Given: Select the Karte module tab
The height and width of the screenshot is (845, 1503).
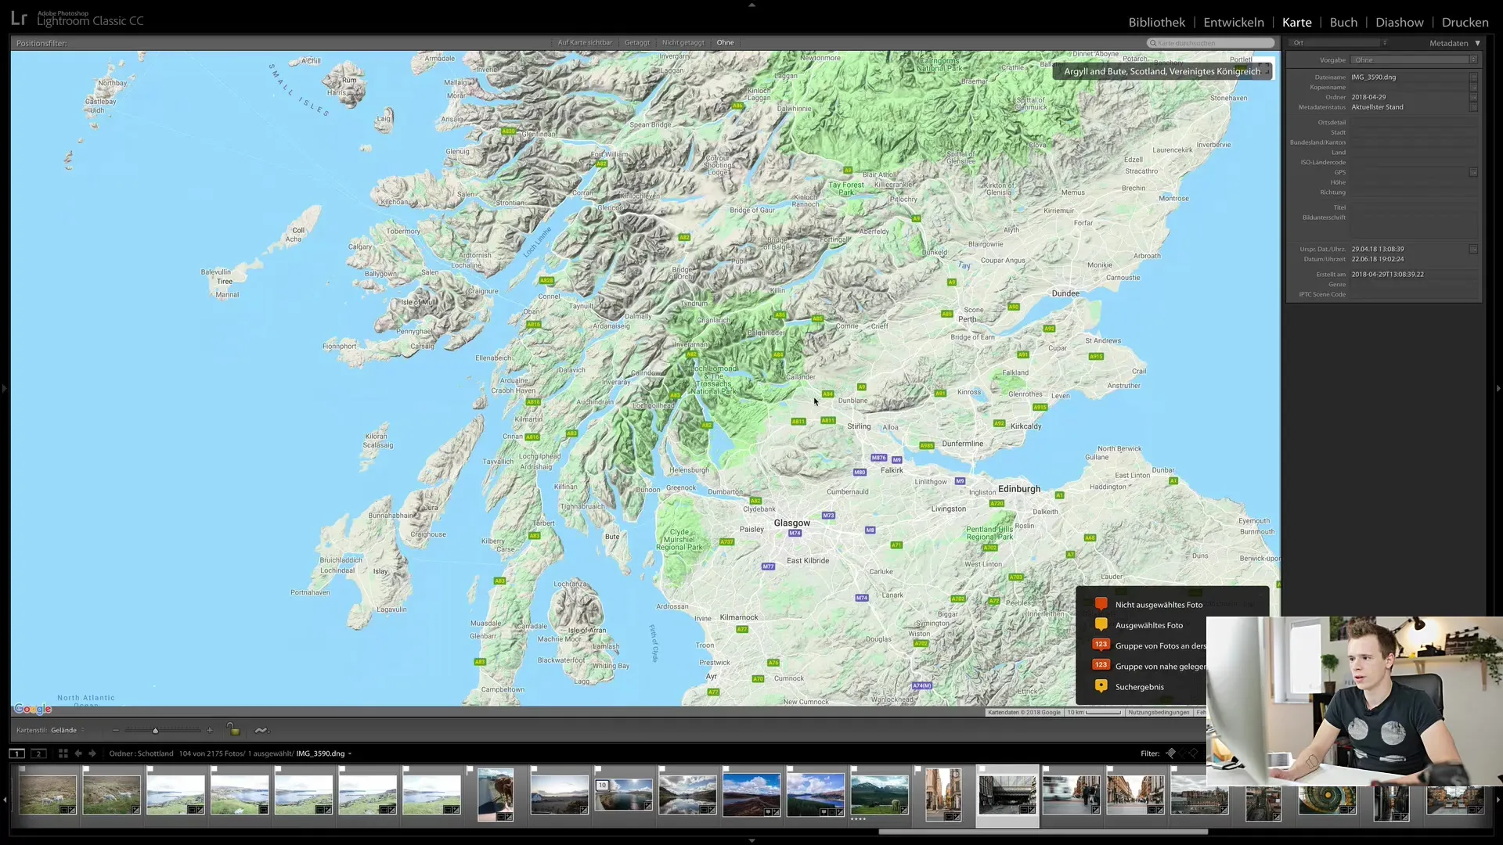Looking at the screenshot, I should point(1296,22).
